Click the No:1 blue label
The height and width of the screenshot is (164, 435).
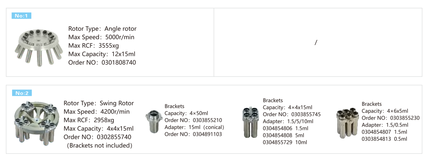(21, 16)
